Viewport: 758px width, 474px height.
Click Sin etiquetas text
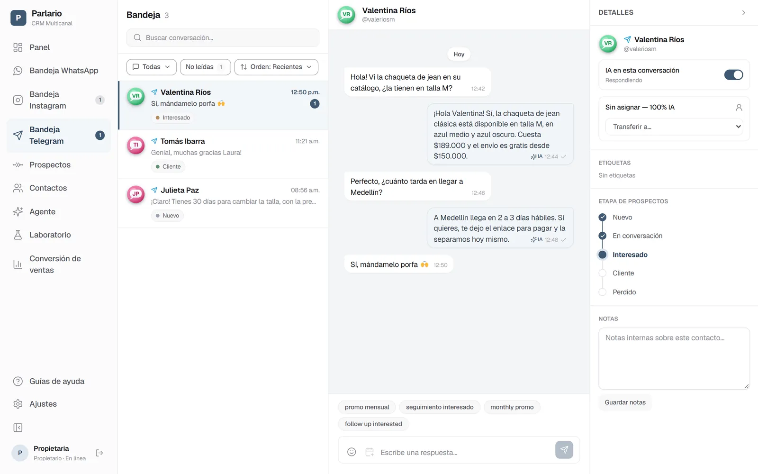(617, 175)
